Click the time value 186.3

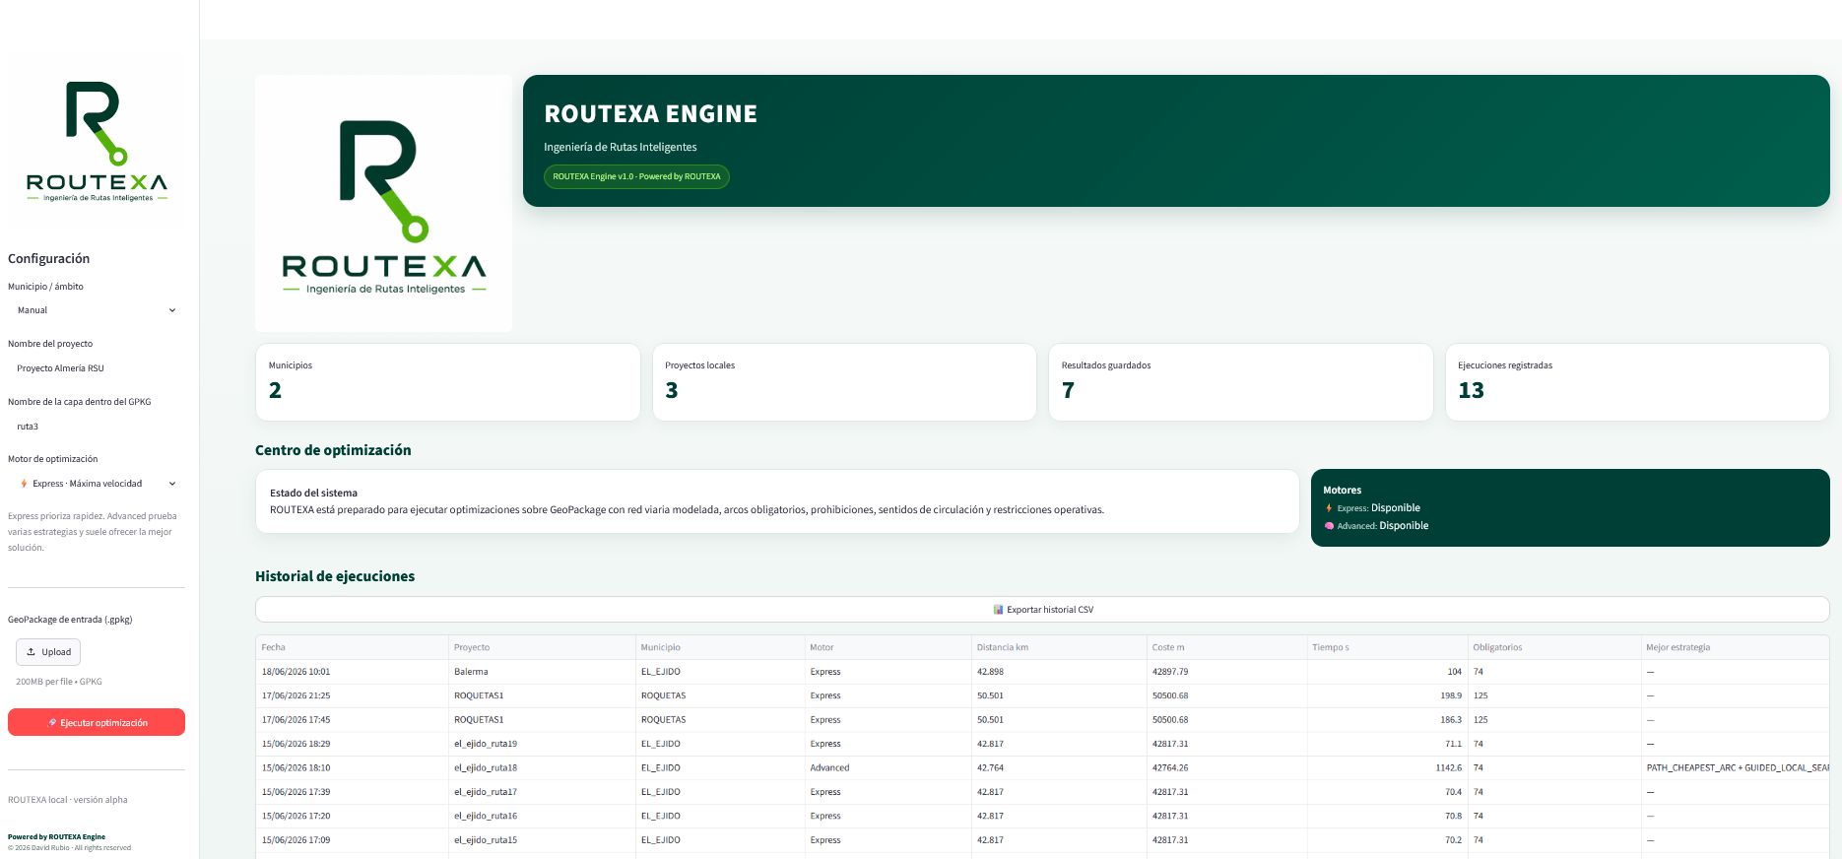coord(1387,720)
